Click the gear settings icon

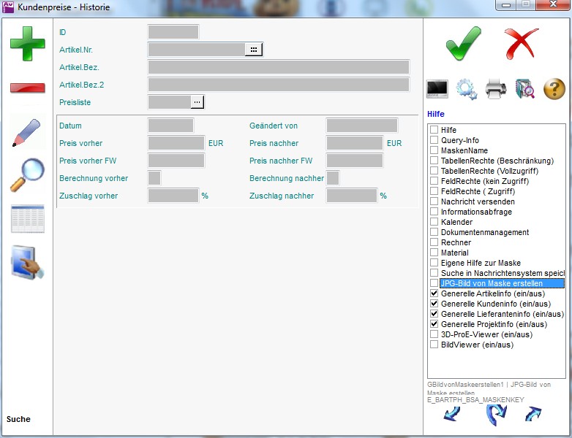[x=467, y=89]
